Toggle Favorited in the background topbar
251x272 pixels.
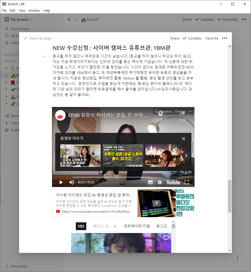227,19
